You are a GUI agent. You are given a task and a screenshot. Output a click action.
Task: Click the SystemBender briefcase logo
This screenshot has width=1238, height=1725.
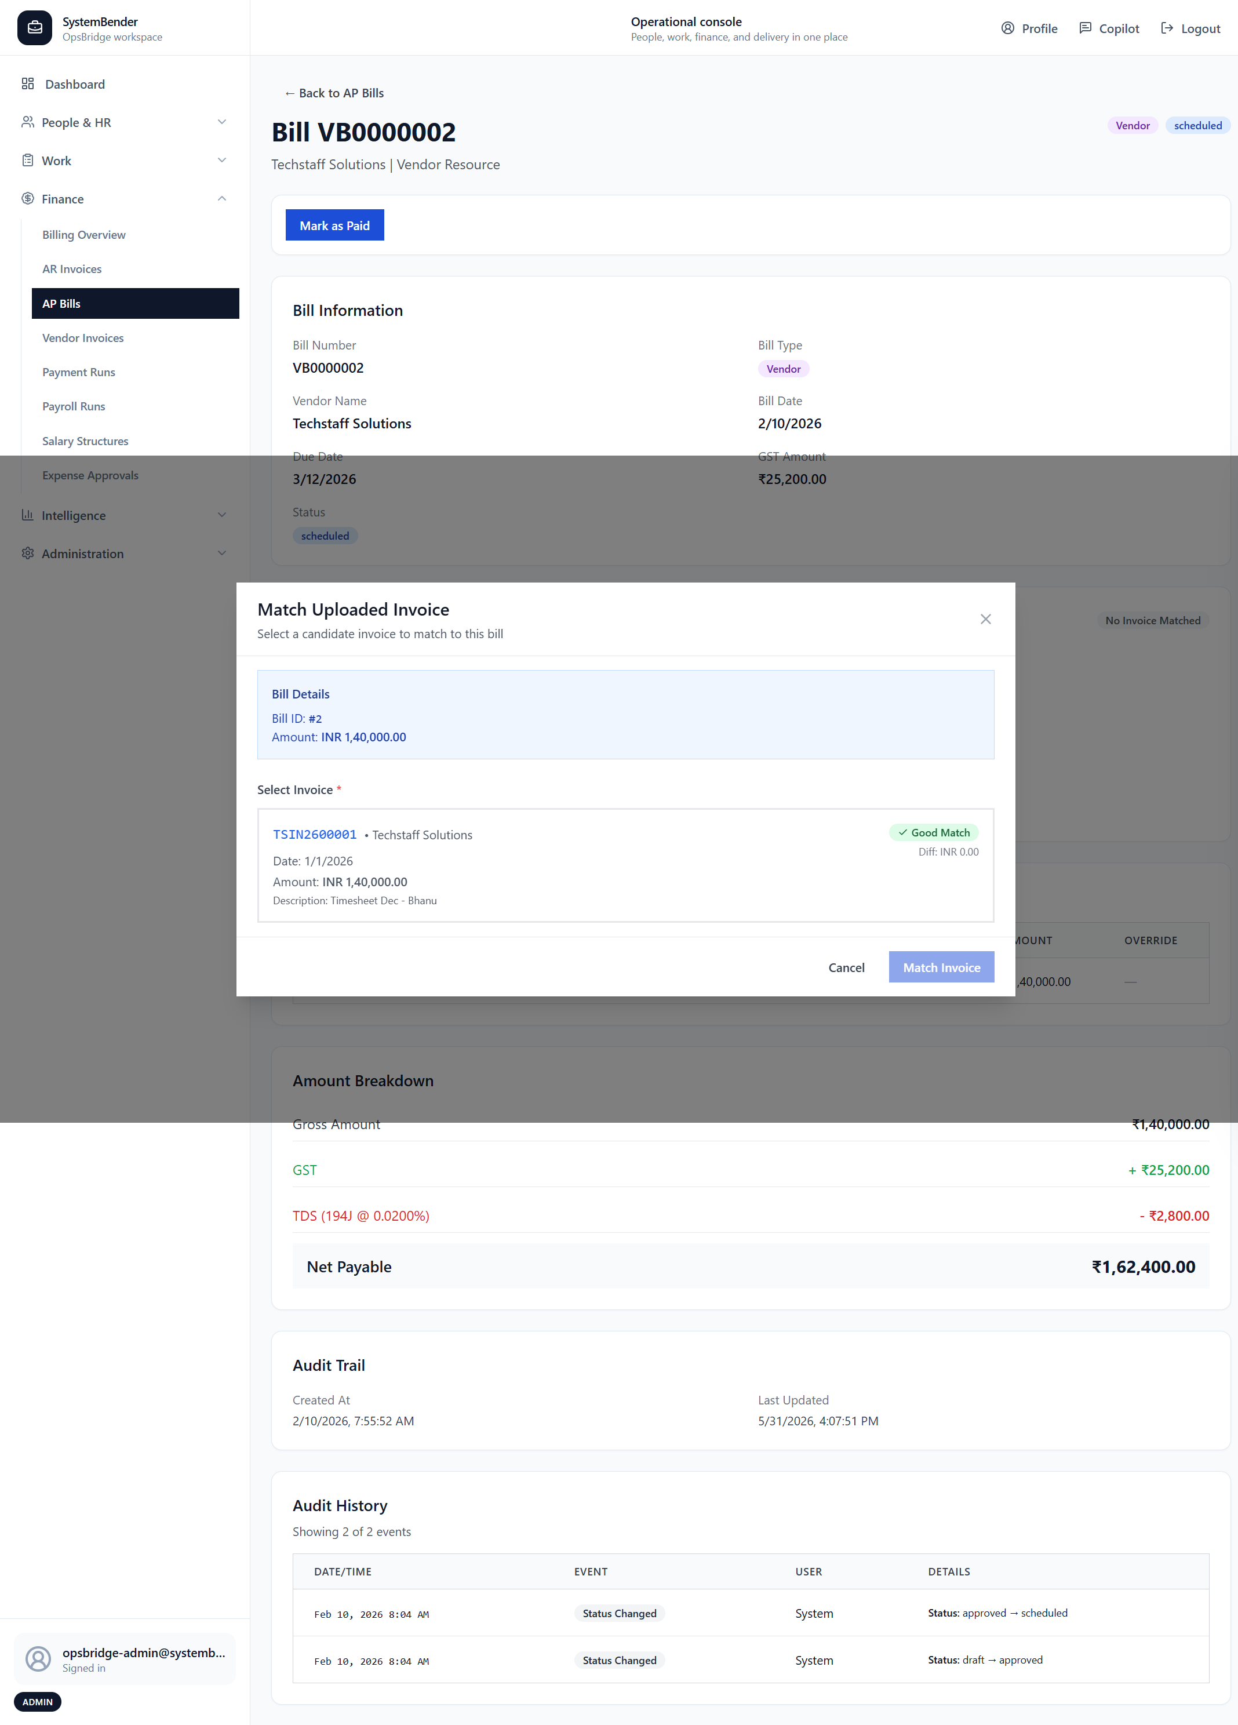coord(35,28)
